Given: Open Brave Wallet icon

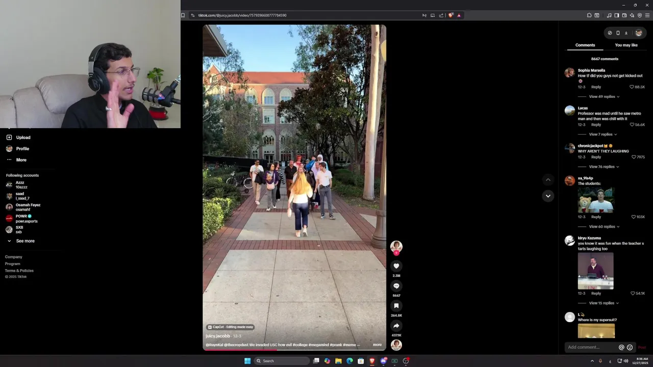Looking at the screenshot, I should point(624,15).
